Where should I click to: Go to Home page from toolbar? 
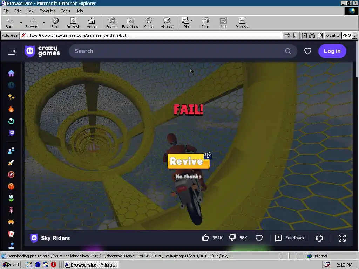point(92,23)
